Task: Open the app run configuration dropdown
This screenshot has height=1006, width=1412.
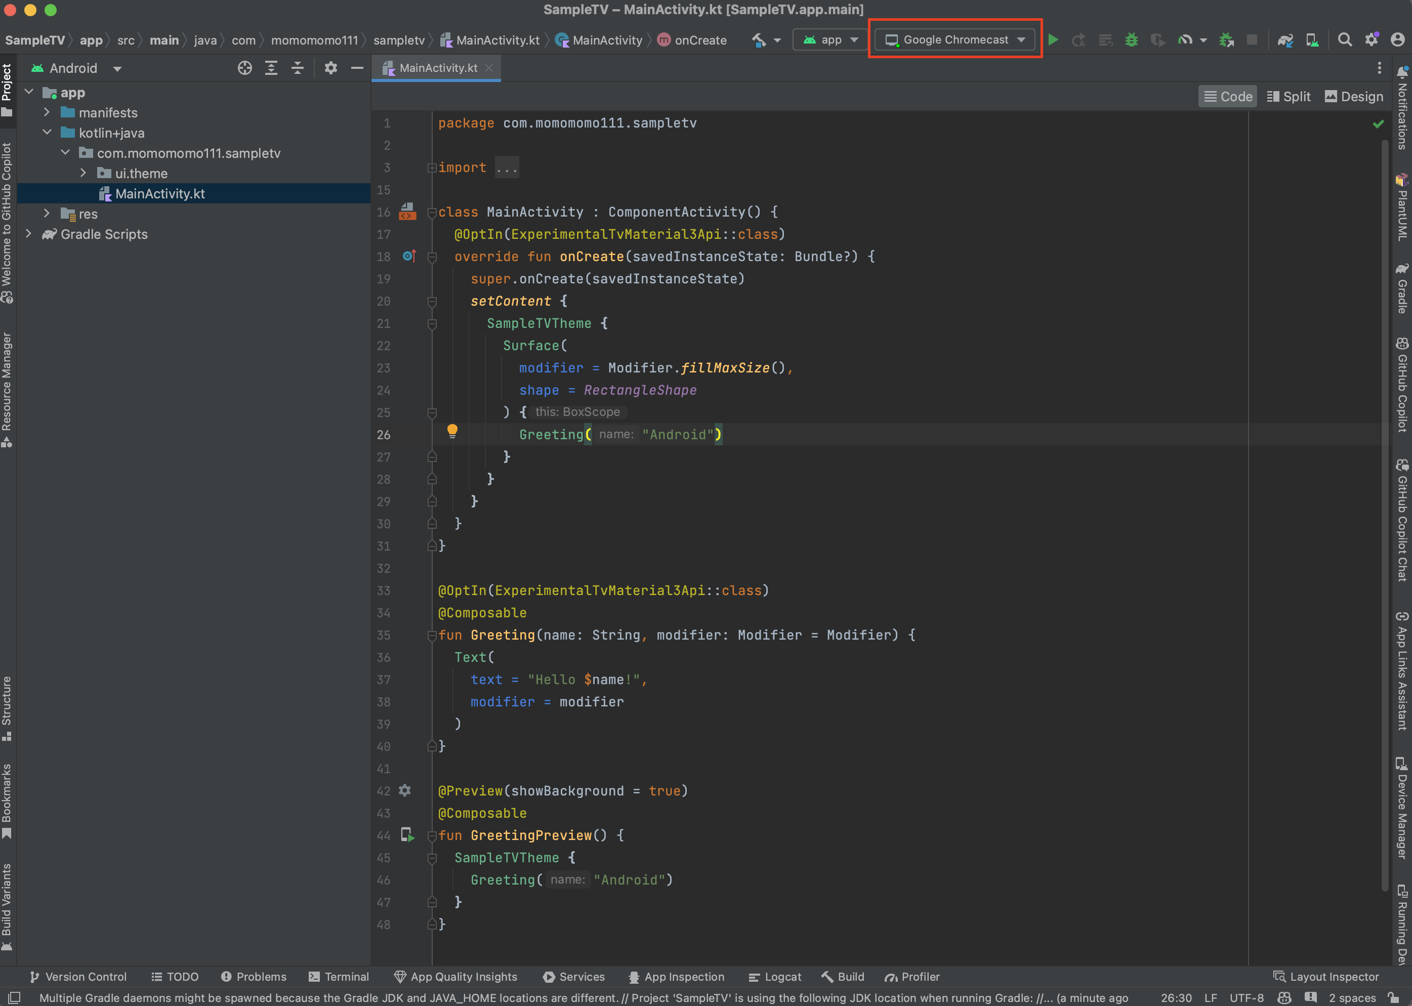Action: [830, 39]
